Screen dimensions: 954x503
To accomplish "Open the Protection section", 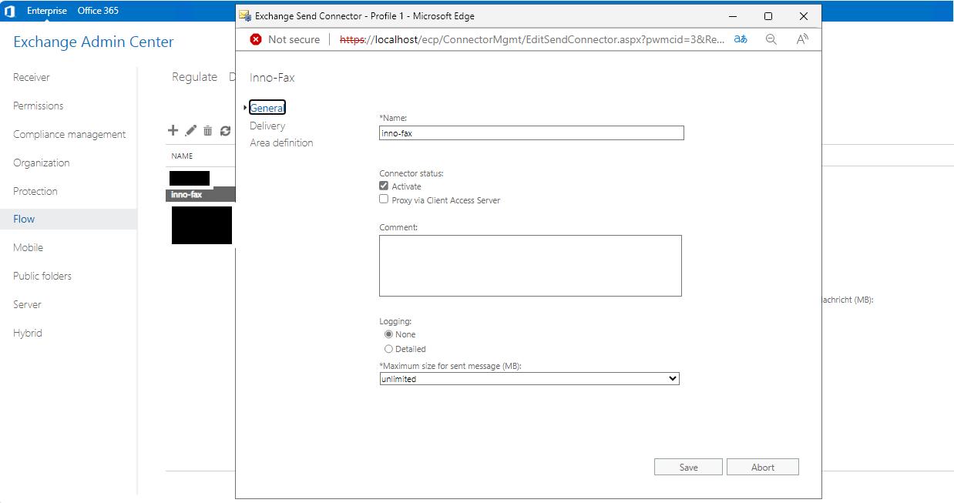I will (x=35, y=191).
